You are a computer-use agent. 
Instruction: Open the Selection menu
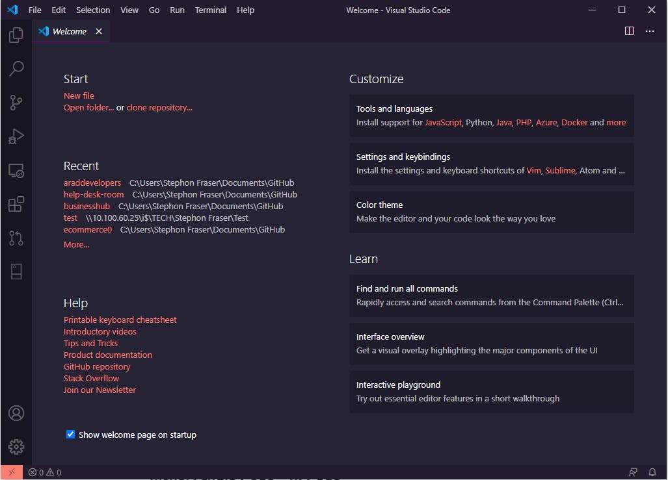[x=93, y=10]
